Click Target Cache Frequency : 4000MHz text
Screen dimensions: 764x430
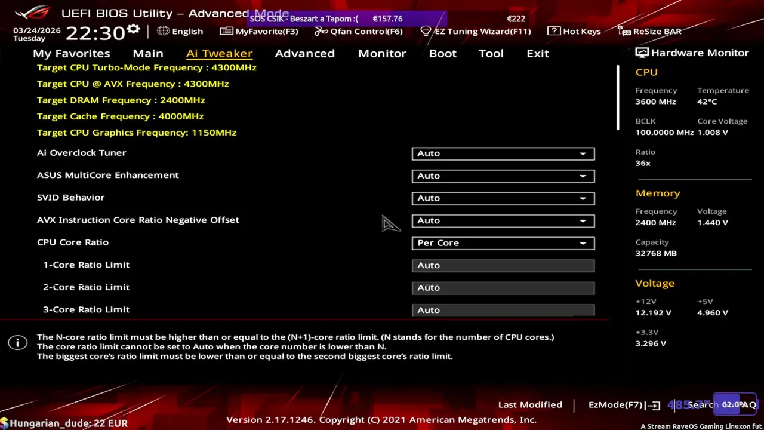click(x=120, y=116)
